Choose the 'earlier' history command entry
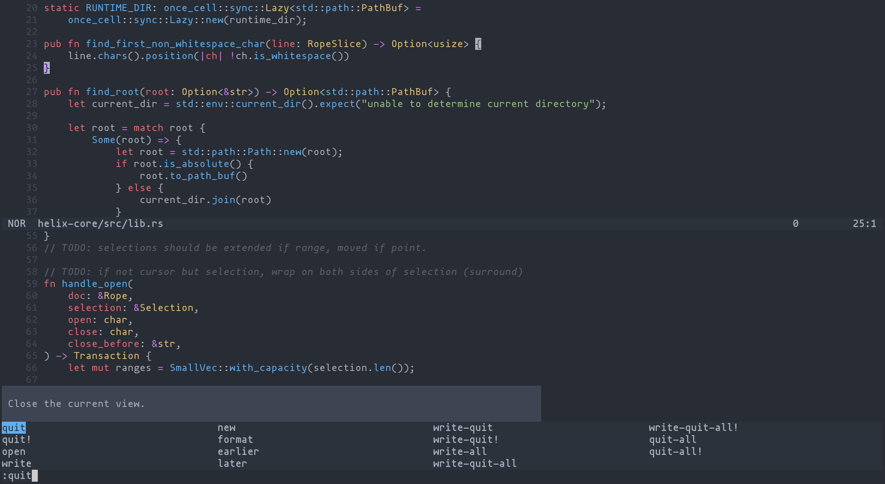Screen dimensions: 885x484 click(238, 452)
